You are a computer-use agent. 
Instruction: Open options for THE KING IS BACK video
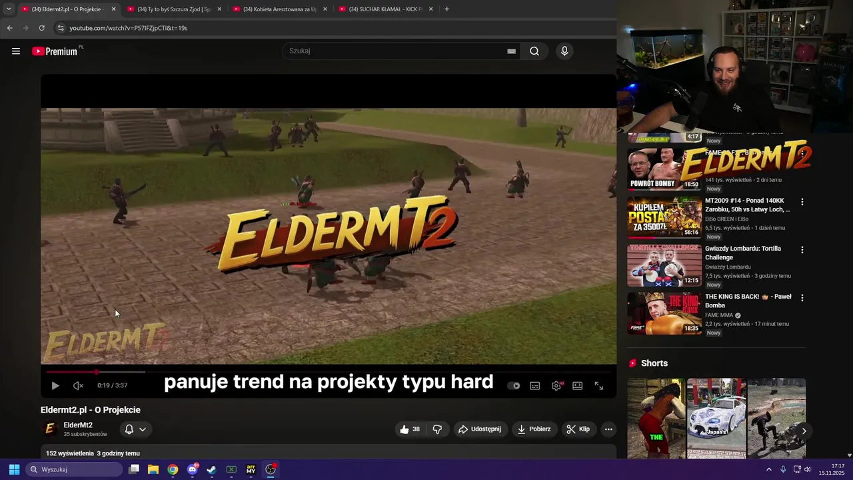802,298
